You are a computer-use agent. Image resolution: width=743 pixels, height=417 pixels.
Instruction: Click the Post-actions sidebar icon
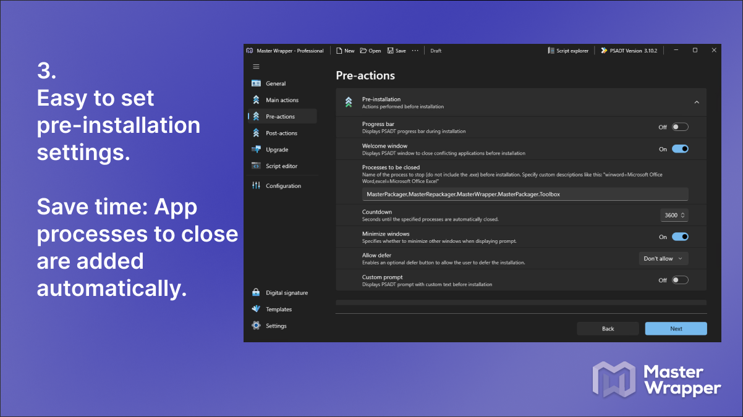coord(256,133)
